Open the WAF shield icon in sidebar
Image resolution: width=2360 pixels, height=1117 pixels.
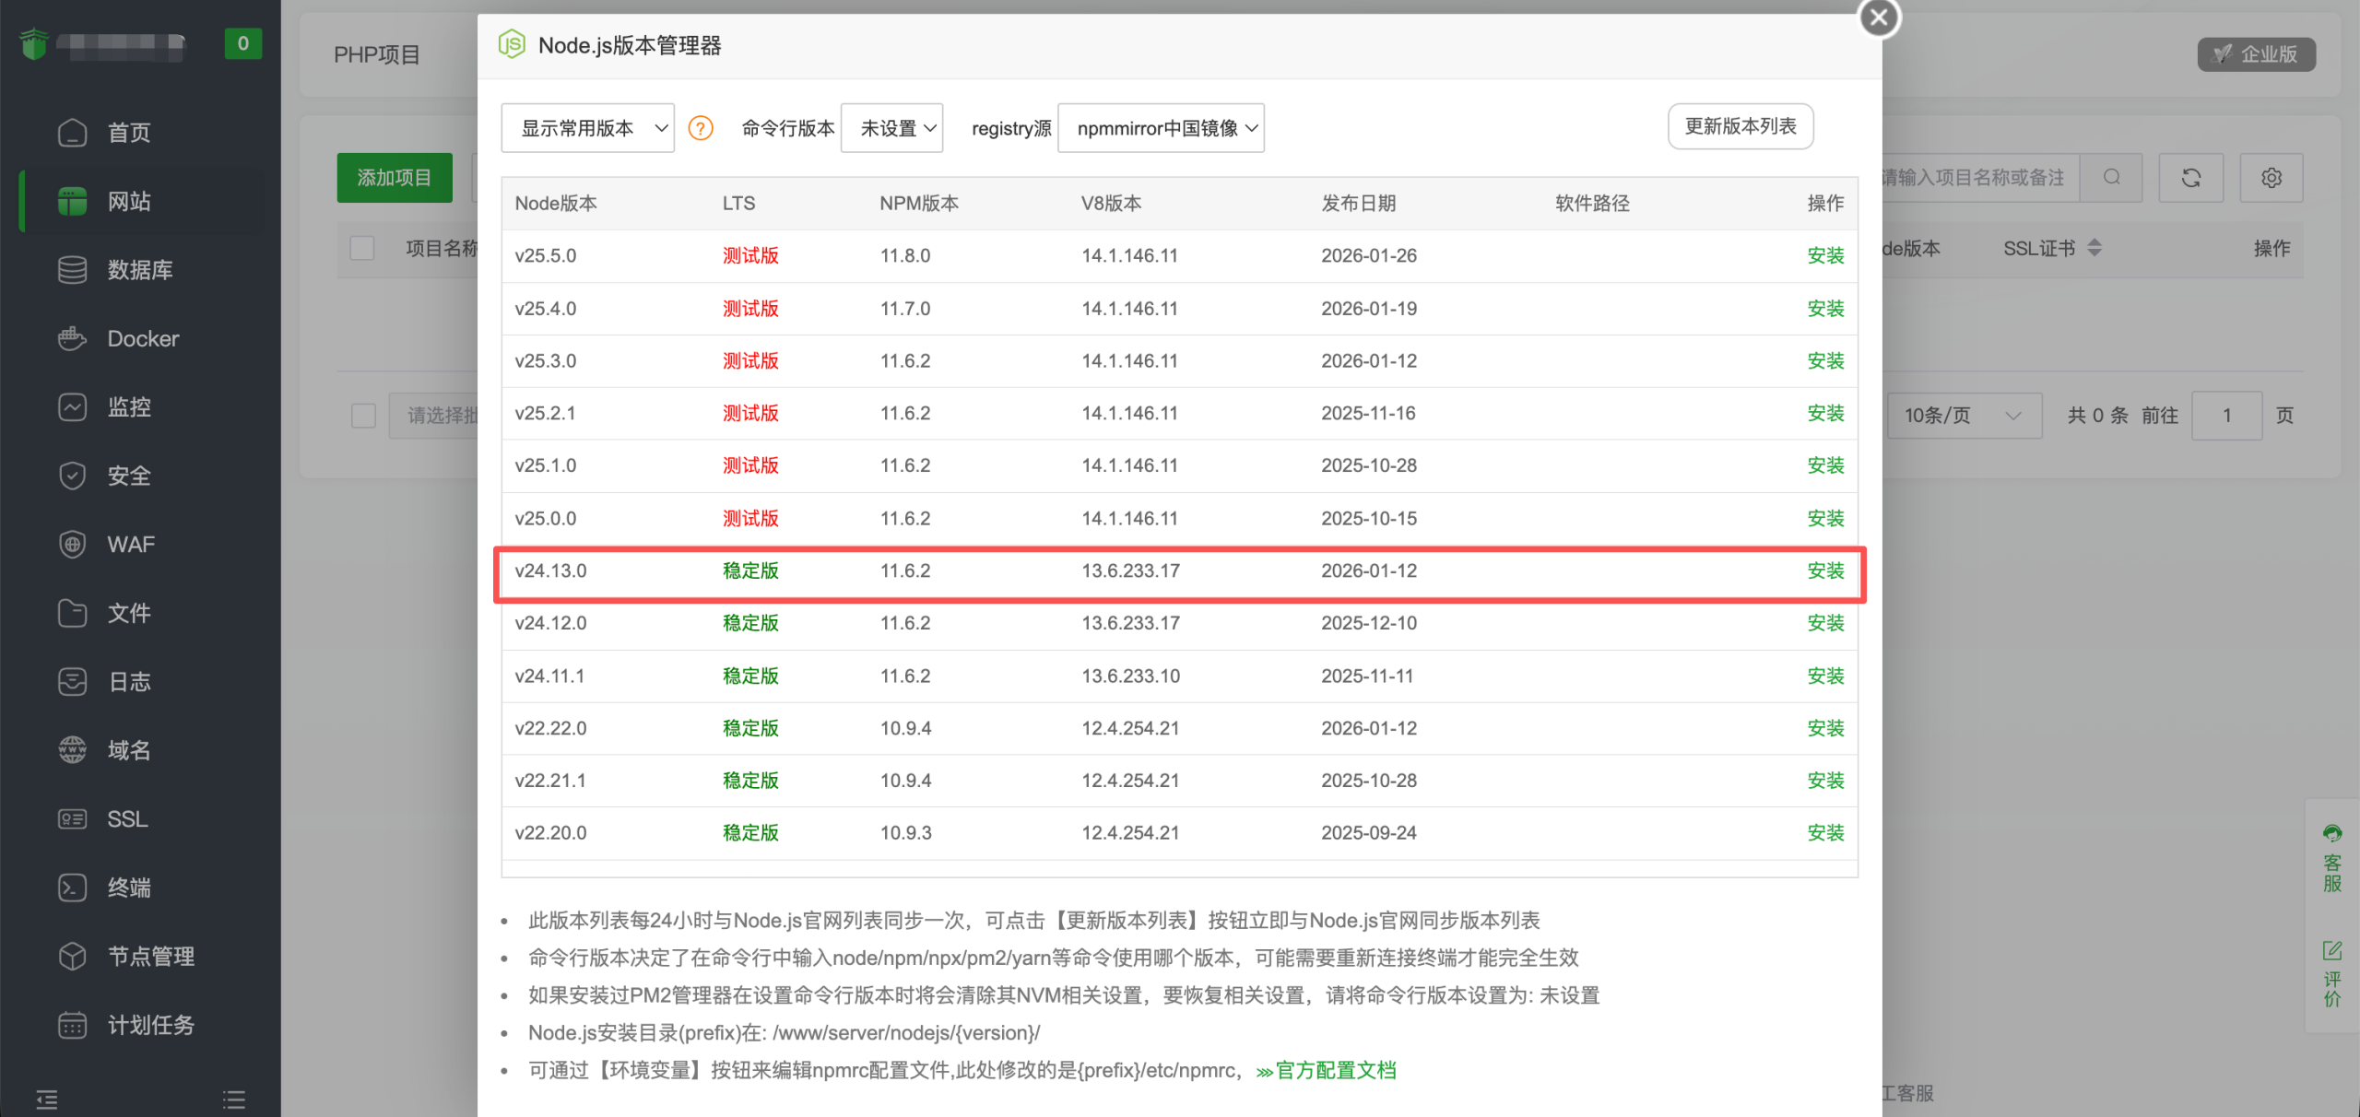tap(72, 545)
